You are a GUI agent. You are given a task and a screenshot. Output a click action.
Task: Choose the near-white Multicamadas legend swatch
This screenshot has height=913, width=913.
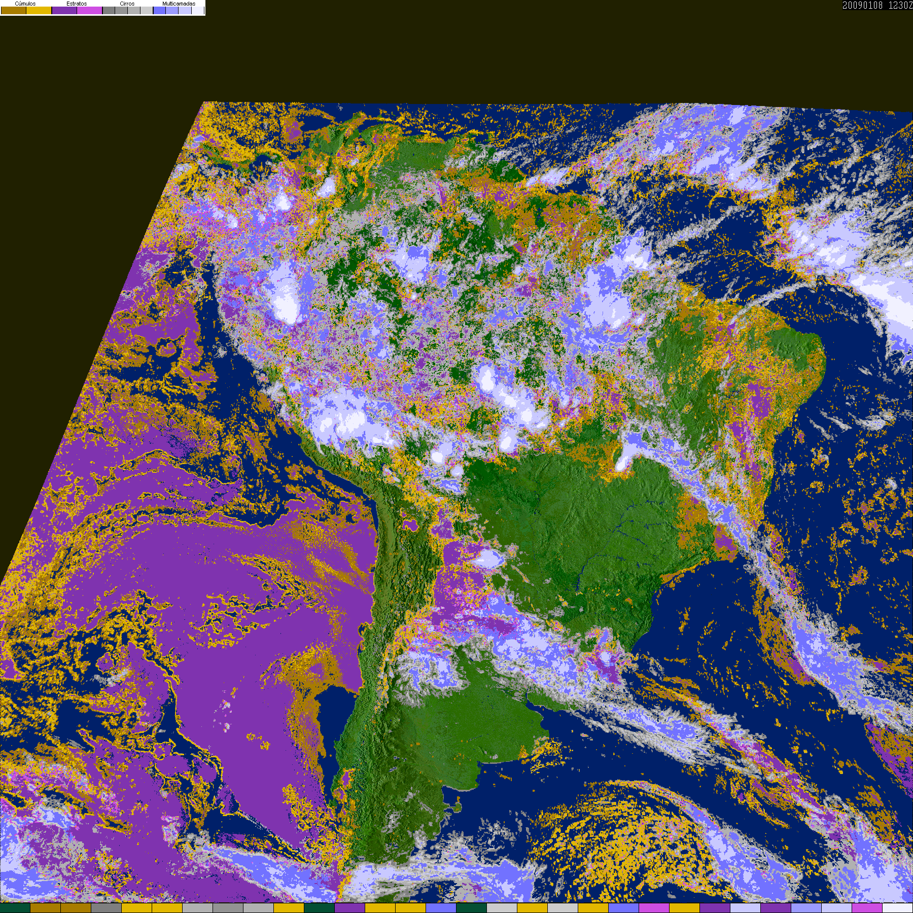coord(198,10)
